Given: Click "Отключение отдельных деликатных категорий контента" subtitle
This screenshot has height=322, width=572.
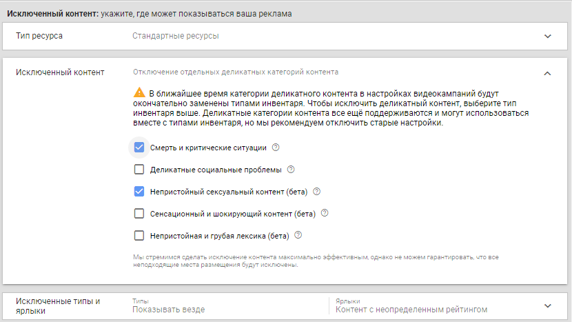Looking at the screenshot, I should tap(236, 72).
